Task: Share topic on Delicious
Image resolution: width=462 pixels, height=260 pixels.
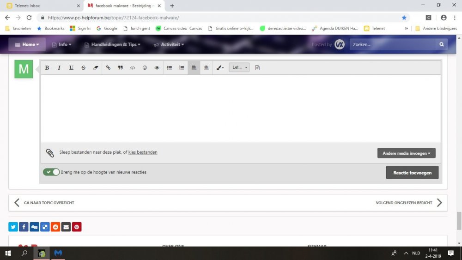Action: tap(45, 227)
